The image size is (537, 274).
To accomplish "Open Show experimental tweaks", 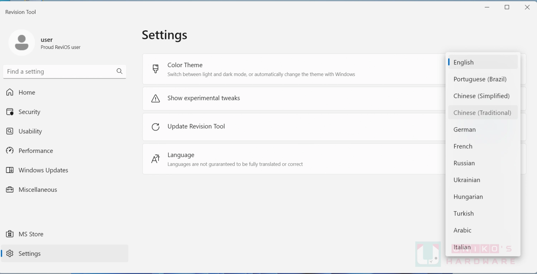I will (x=204, y=98).
